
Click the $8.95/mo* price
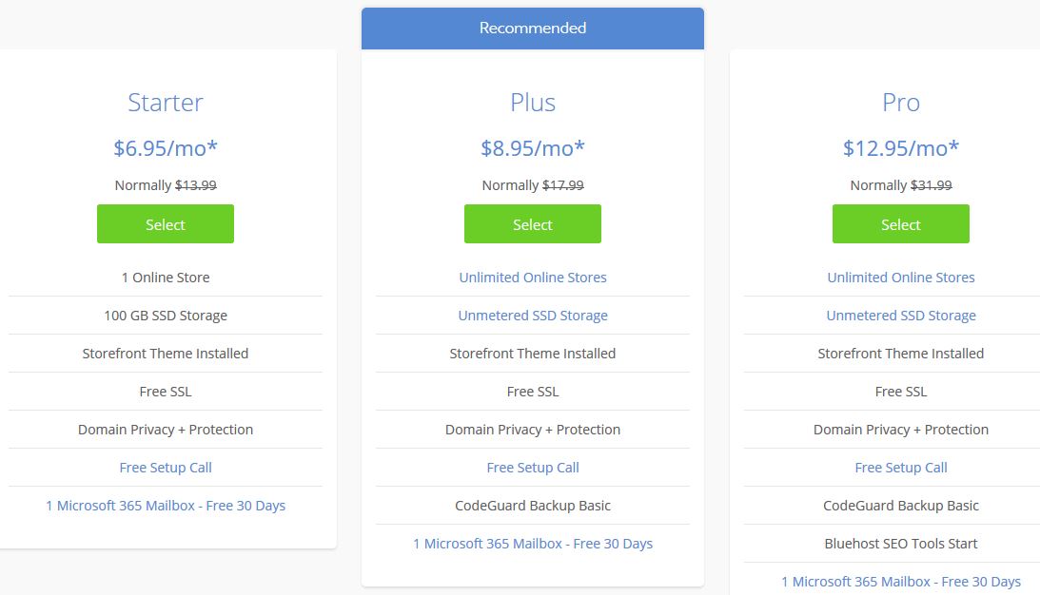pos(533,147)
